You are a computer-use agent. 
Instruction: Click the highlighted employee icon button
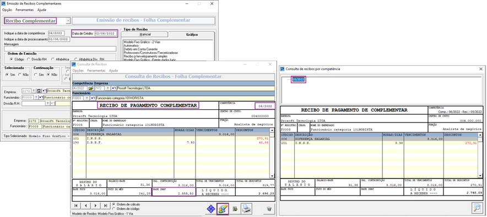pos(223,209)
